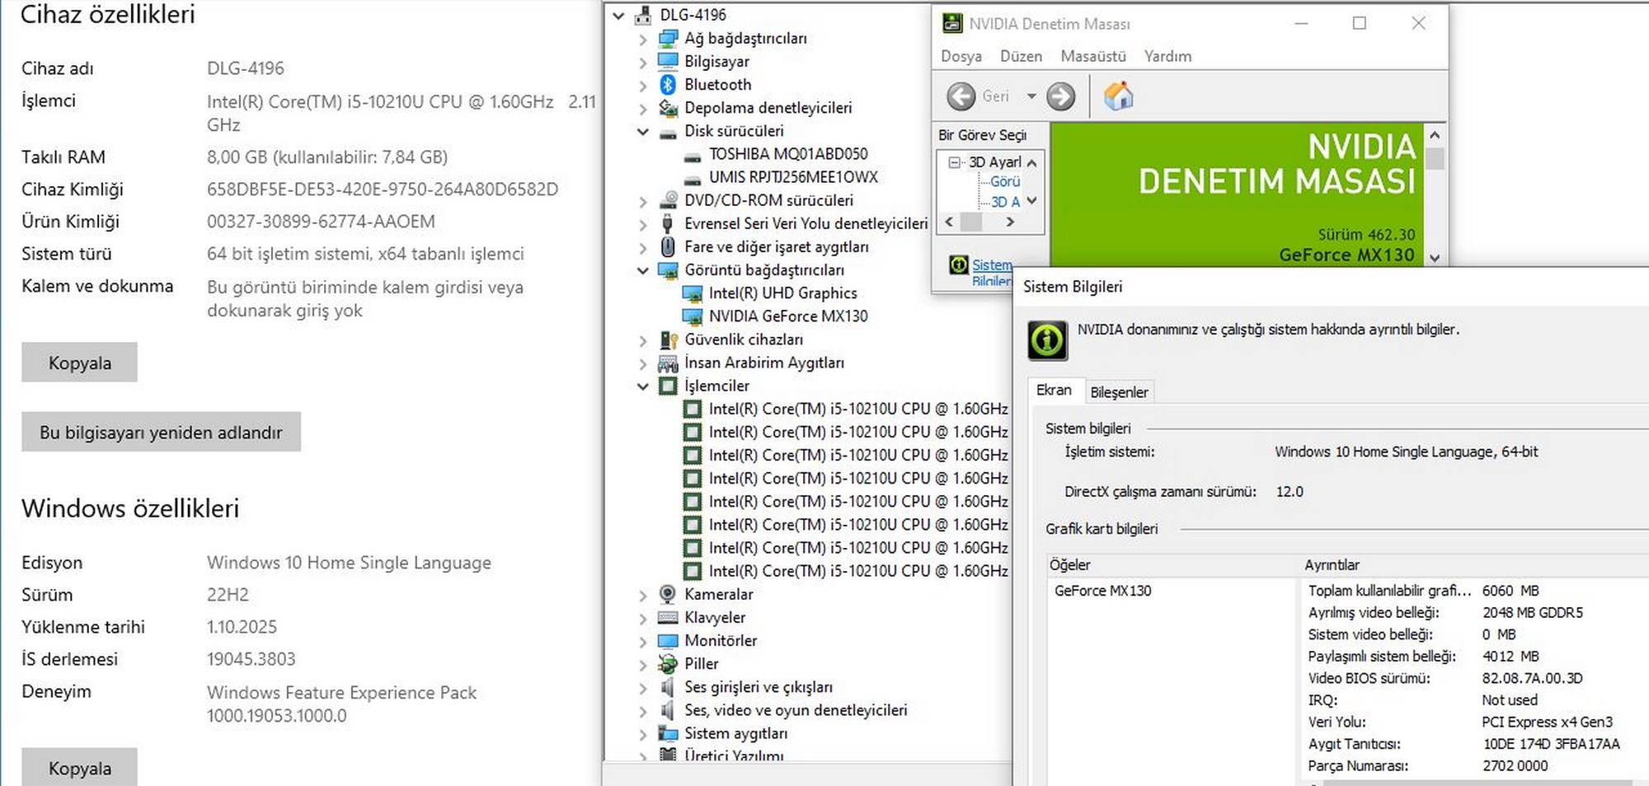
Task: Open the Sistem Bilgileri link
Action: [991, 265]
